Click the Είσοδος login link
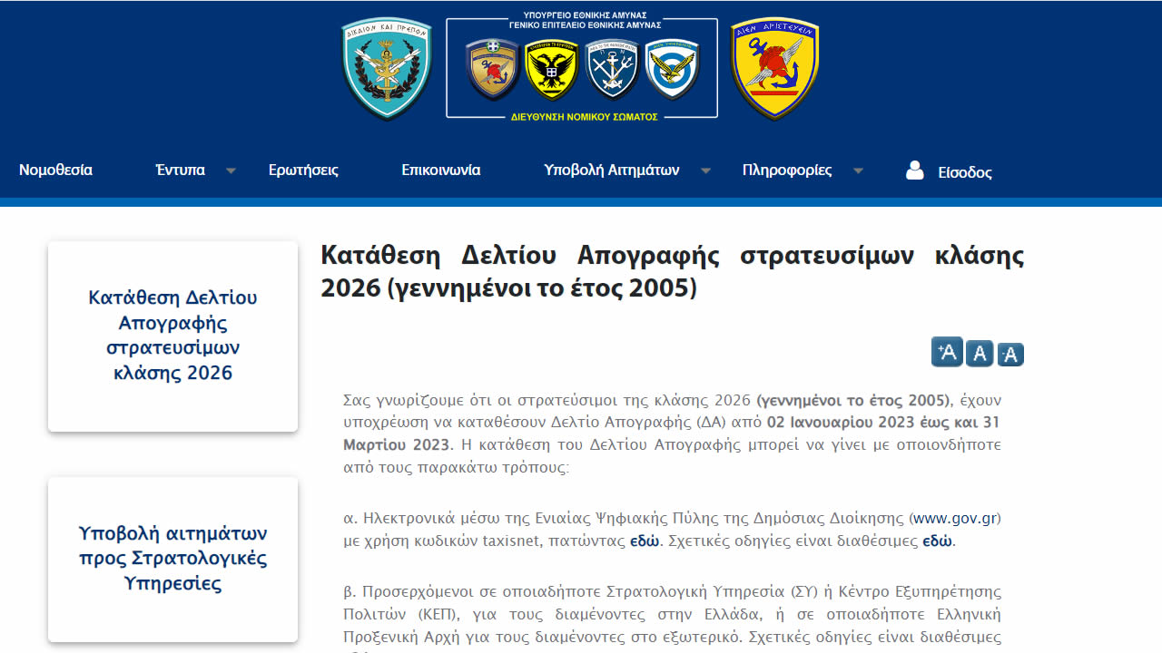 964,172
